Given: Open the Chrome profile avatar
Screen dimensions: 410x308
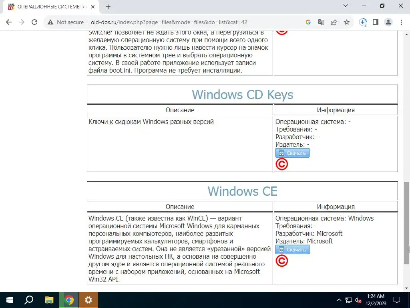Looking at the screenshot, I should [388, 22].
